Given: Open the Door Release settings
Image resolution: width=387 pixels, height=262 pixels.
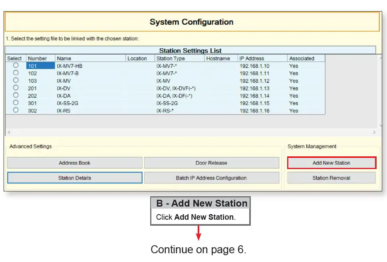Looking at the screenshot, I should [x=212, y=163].
